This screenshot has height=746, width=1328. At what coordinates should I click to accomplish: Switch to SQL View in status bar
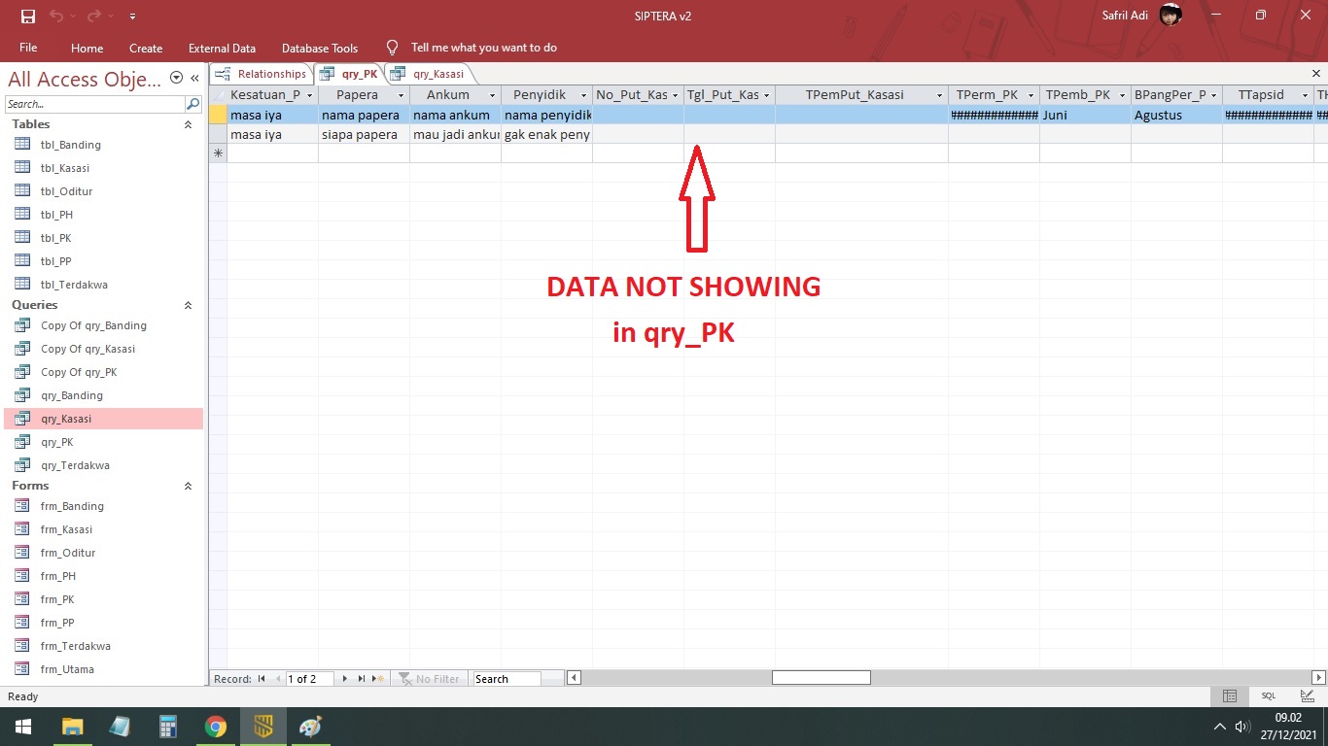tap(1269, 696)
